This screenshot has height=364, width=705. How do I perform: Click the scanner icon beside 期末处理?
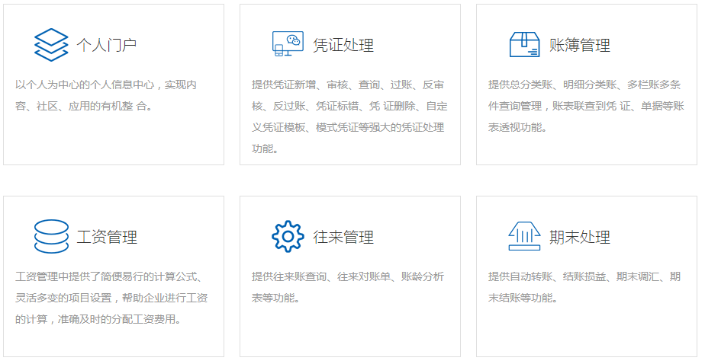(524, 236)
